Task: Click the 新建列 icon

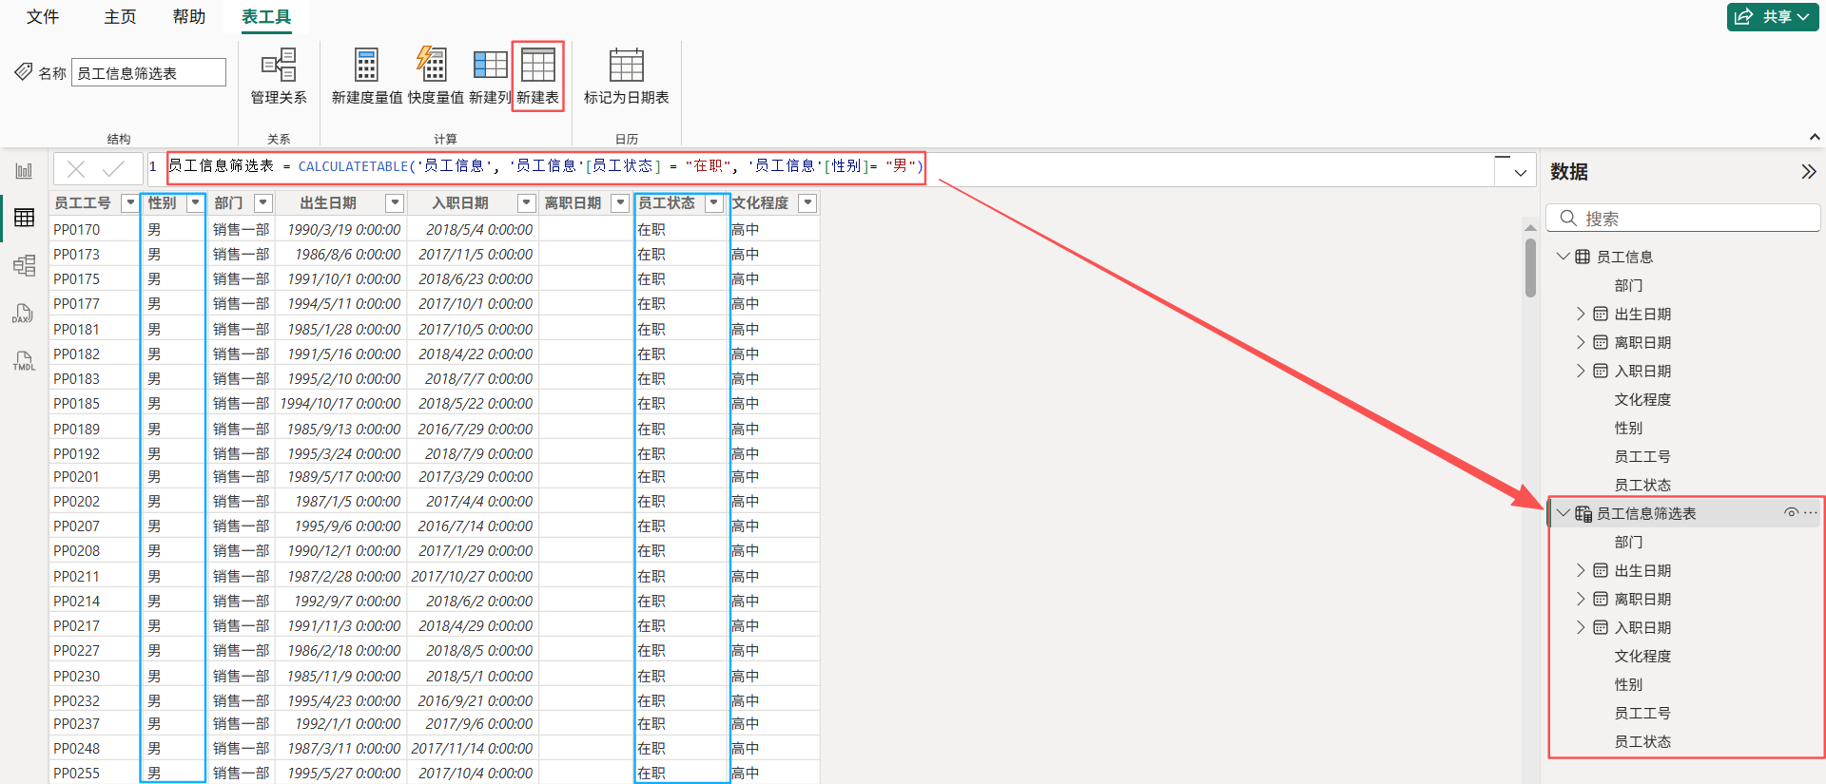Action: (490, 65)
